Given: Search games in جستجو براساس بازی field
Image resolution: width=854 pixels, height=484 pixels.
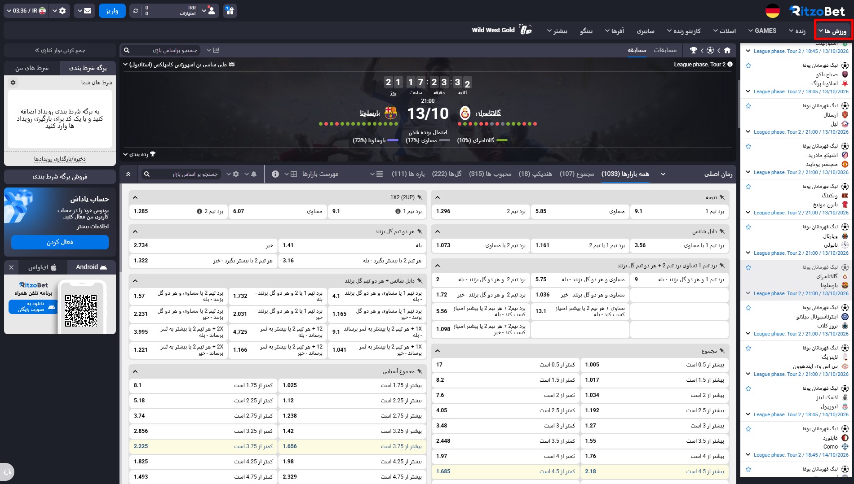Looking at the screenshot, I should pyautogui.click(x=161, y=50).
